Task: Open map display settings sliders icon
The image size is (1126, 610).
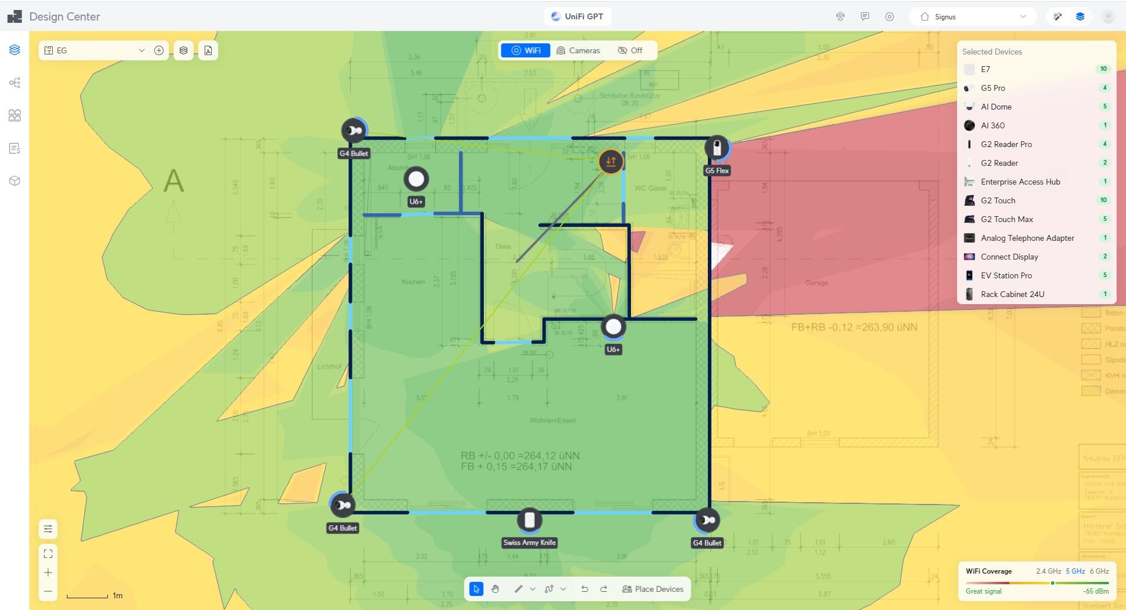Action: click(x=48, y=529)
